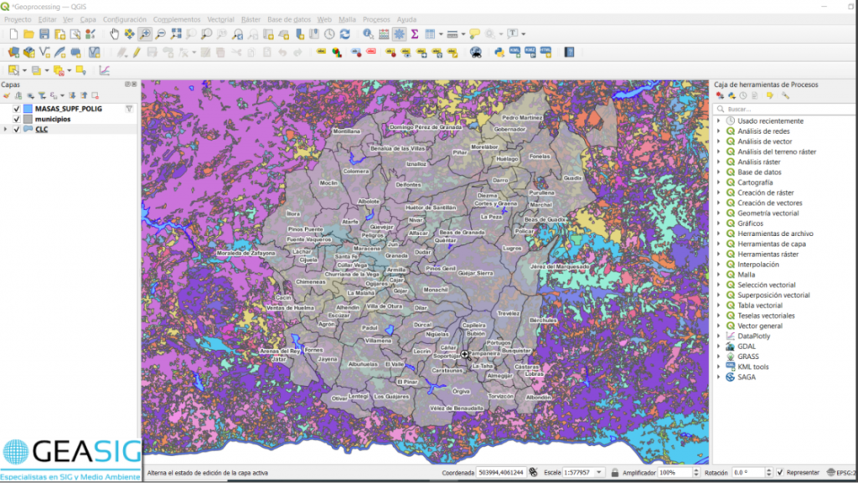Click the Refresh map icon

coord(344,34)
